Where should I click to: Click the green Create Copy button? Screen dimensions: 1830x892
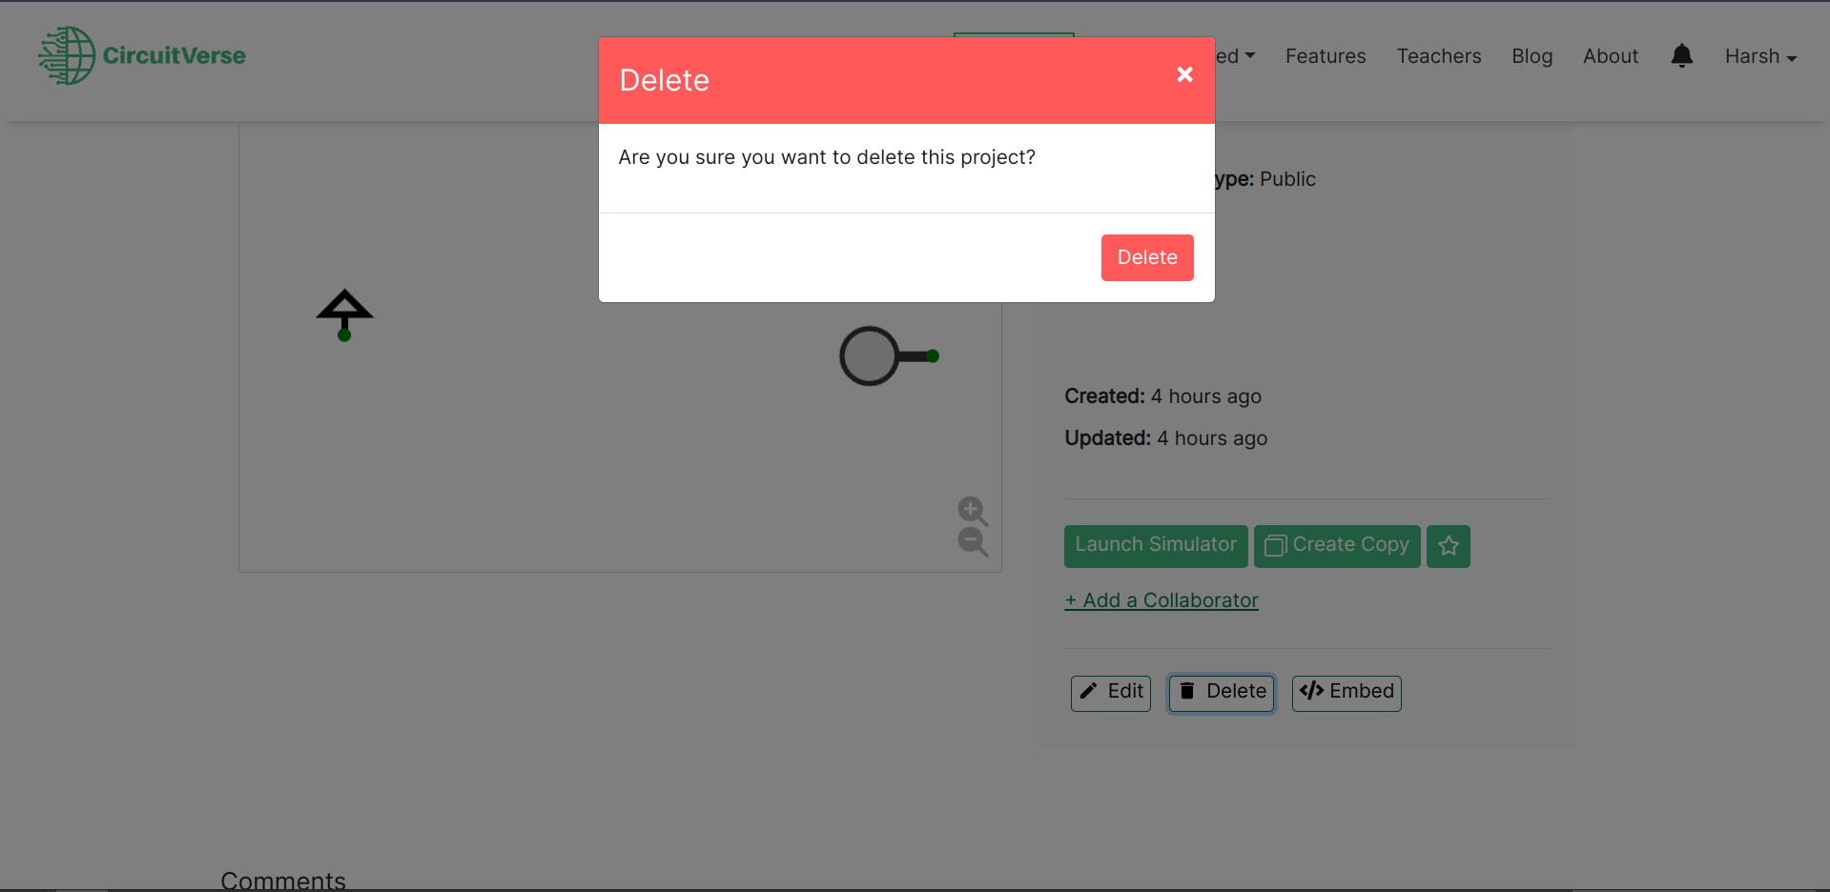click(1337, 545)
